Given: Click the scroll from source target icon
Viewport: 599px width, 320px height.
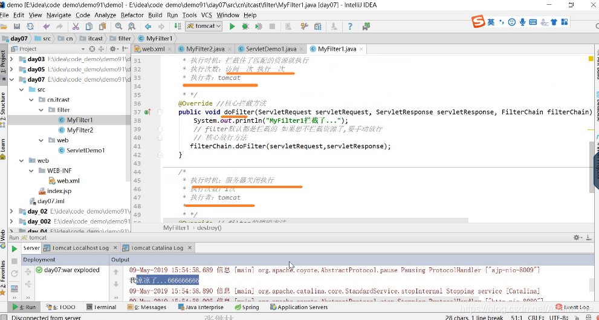Looking at the screenshot, I should point(92,49).
